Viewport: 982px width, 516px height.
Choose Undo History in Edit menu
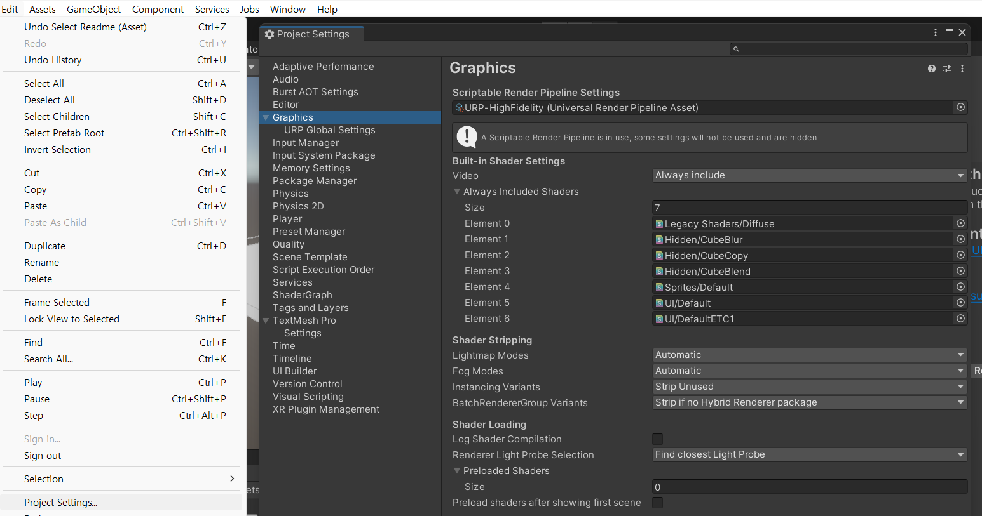(x=122, y=60)
